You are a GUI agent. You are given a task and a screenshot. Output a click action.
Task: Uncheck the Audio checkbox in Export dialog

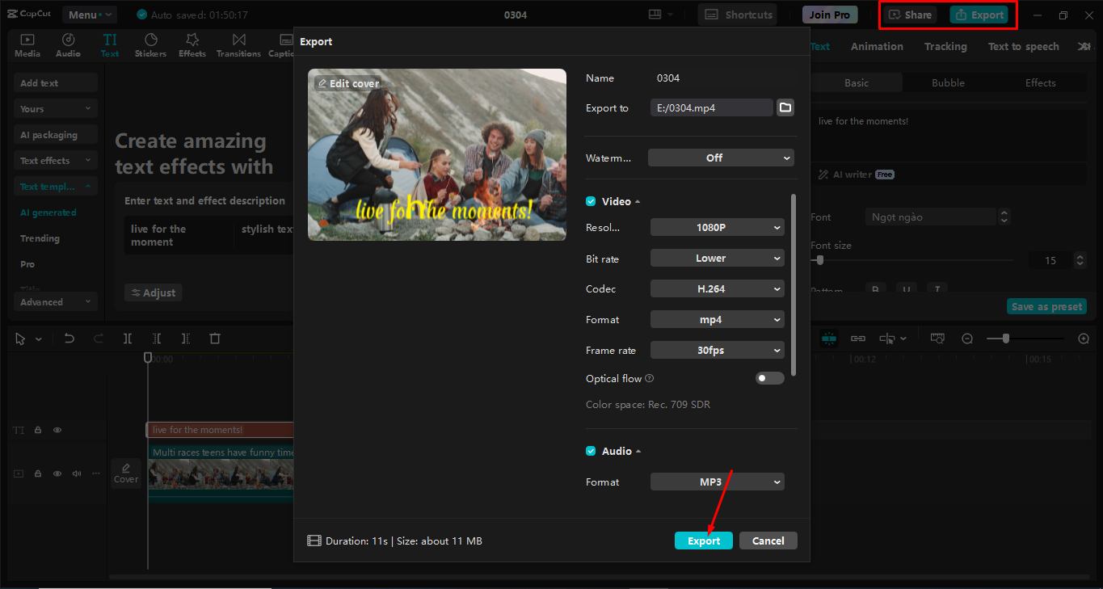591,451
